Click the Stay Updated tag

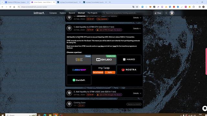click(102, 19)
